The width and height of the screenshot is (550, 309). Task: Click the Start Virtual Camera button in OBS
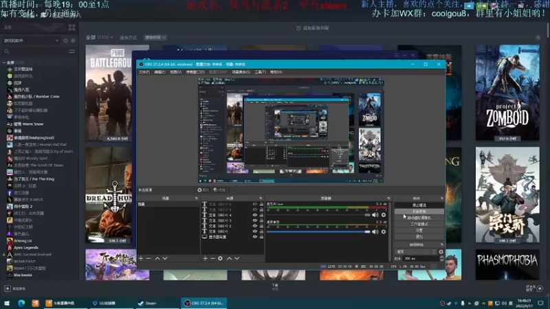click(419, 218)
